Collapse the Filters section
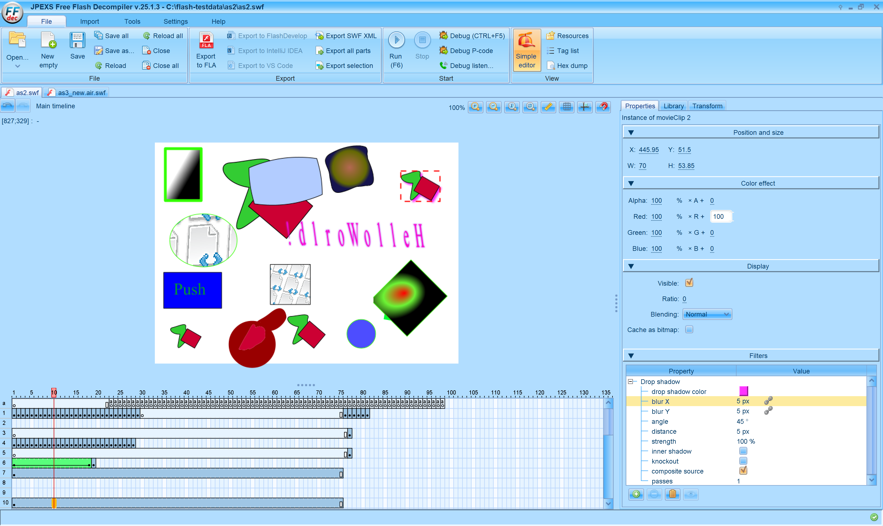Screen dimensions: 883x526 coord(630,356)
